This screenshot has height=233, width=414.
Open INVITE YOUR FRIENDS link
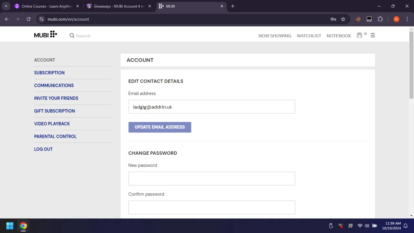click(x=56, y=98)
